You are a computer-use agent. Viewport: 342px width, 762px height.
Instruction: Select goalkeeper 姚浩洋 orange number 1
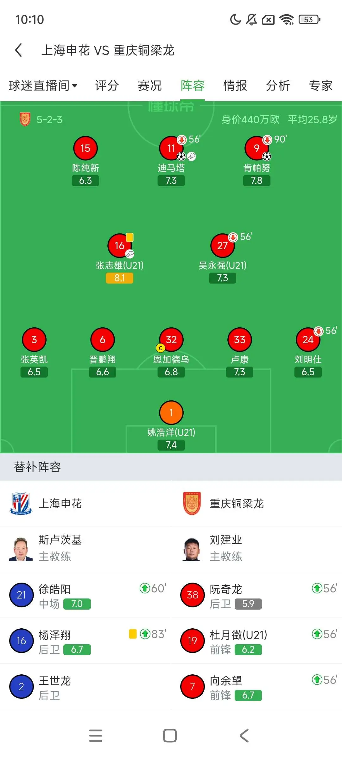click(x=171, y=413)
